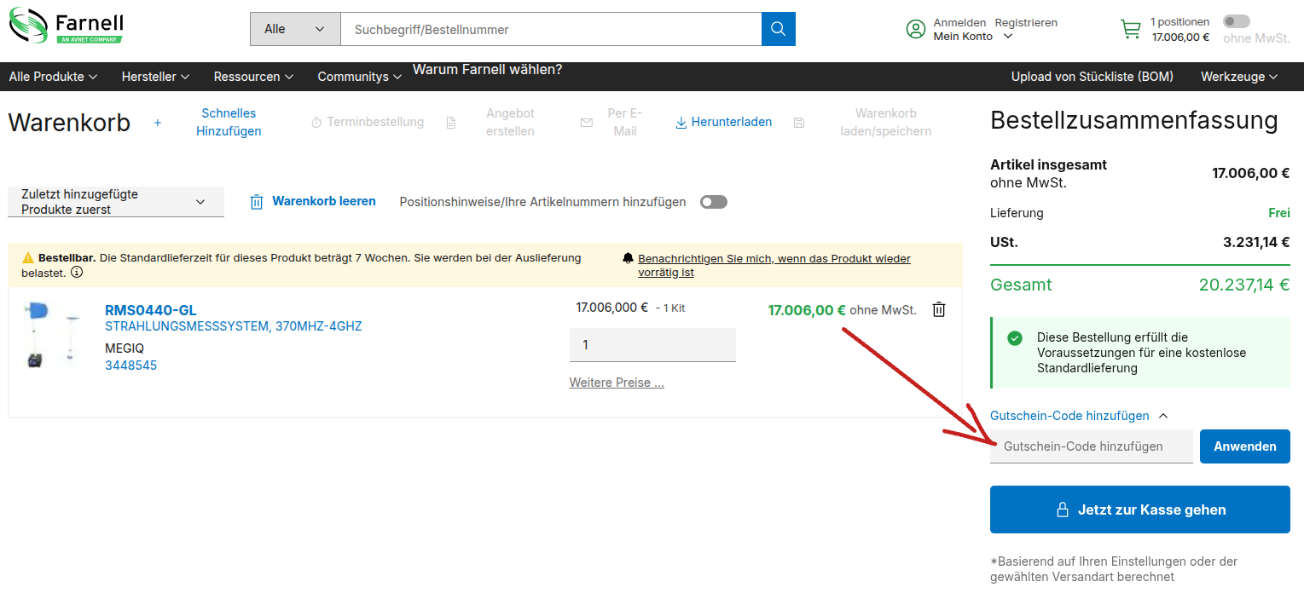Click the document icon for Angebot erstellen
Image resolution: width=1304 pixels, height=593 pixels.
[x=451, y=123]
